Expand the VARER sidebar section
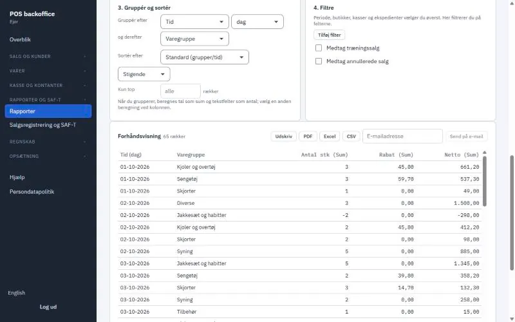Viewport: 515px width, 322px height. [48, 71]
